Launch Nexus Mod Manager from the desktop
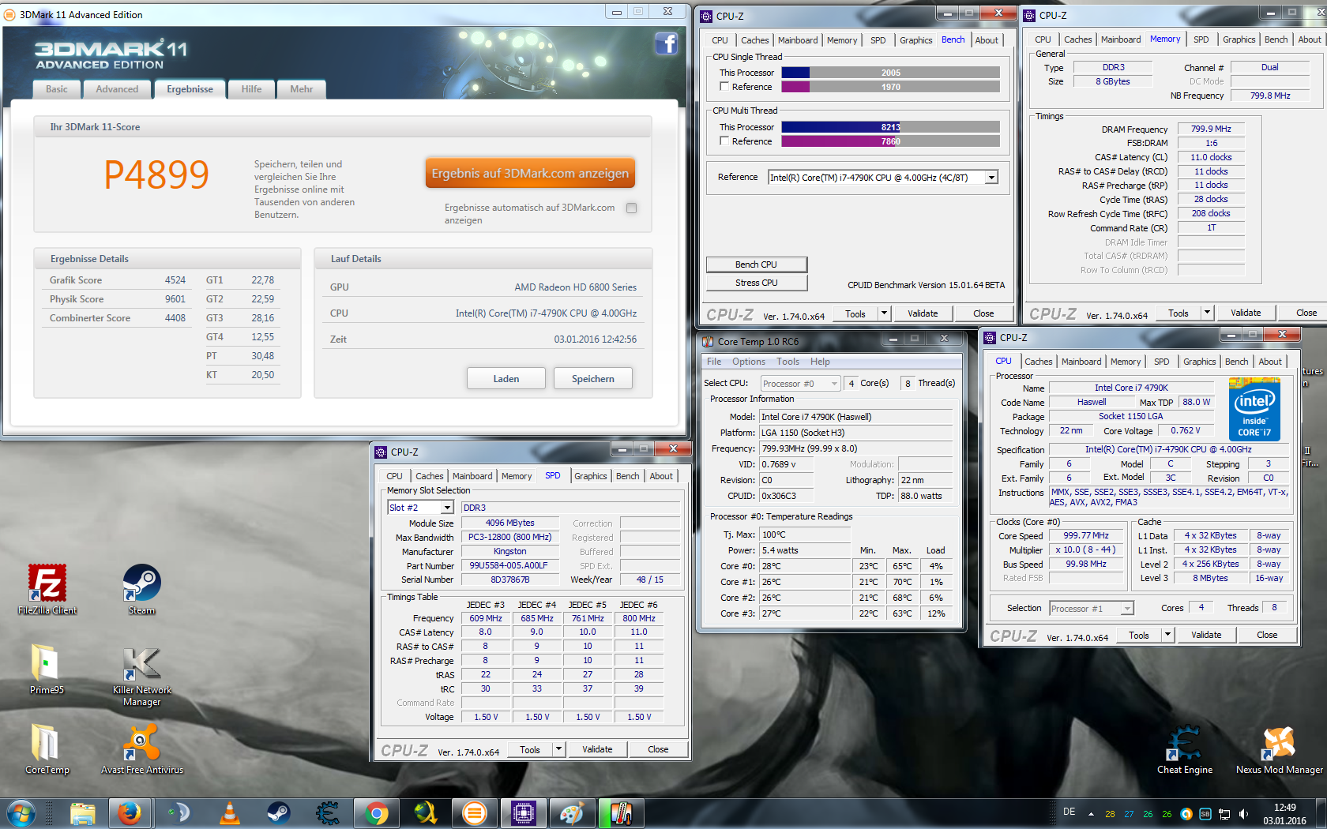Viewport: 1327px width, 829px height. coord(1279,748)
